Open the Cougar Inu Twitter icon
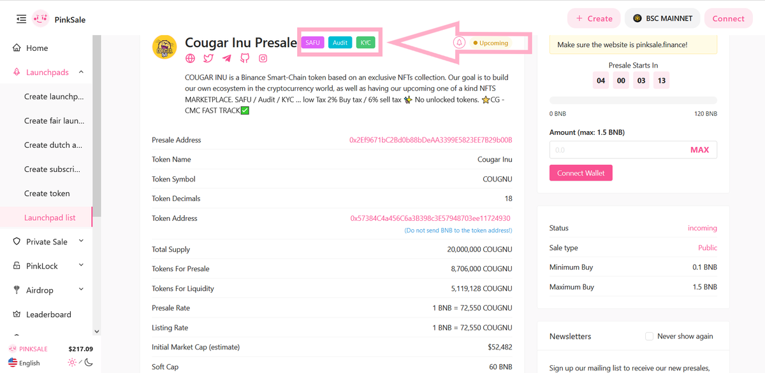The width and height of the screenshot is (765, 373). click(x=208, y=59)
